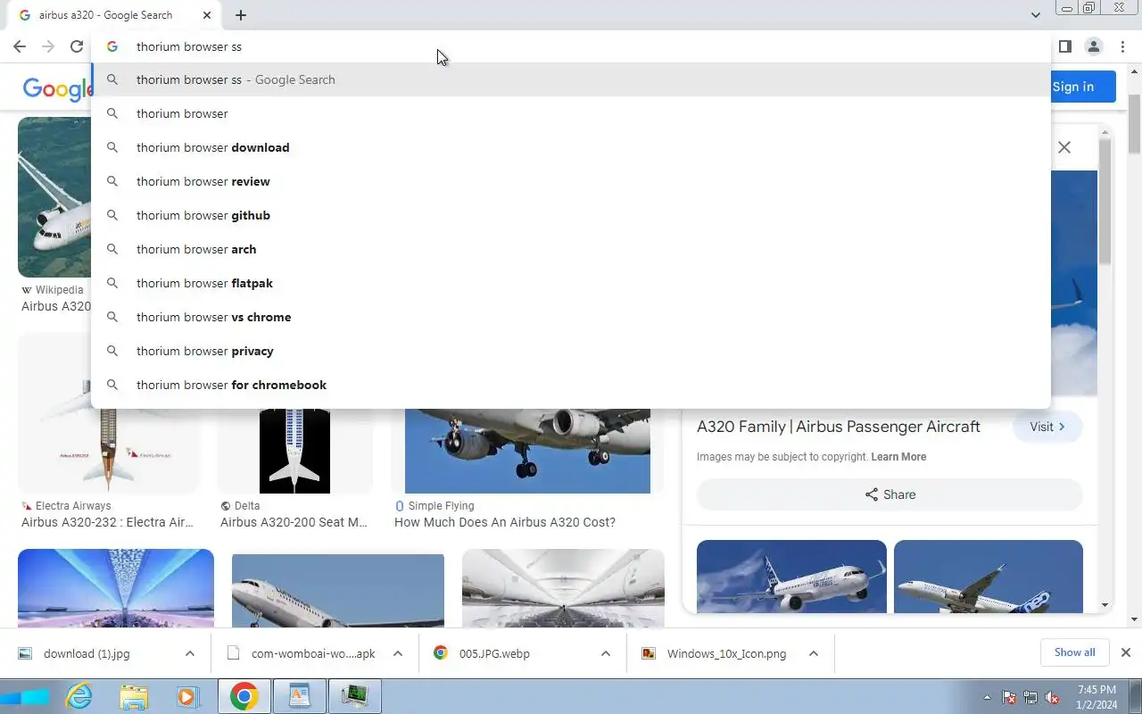Open a new tab with plus button
Screen dimensions: 1142x714
point(241,15)
